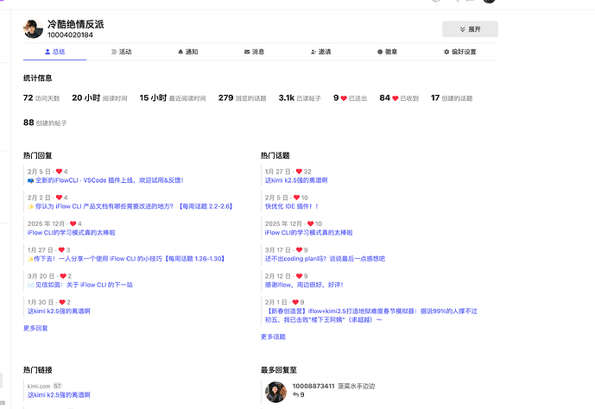The image size is (595, 409).
Task: Select the 邀请 tab
Action: tap(320, 52)
